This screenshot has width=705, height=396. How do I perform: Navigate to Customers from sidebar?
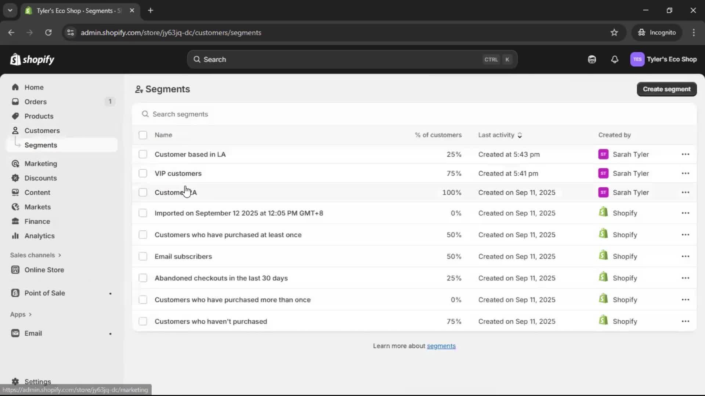point(43,130)
